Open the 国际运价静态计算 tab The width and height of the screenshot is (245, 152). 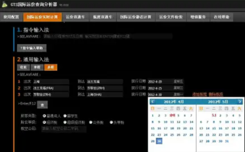[136, 17]
